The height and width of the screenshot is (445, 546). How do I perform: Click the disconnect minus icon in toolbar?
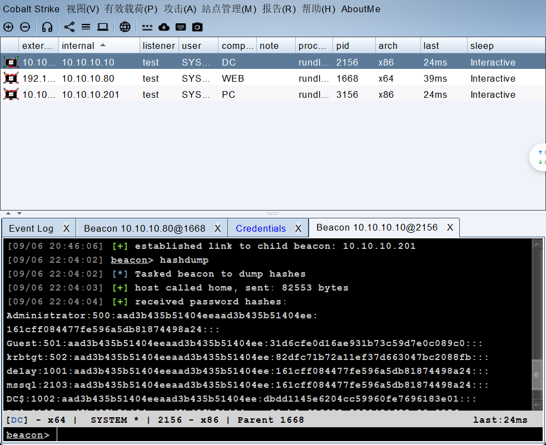click(25, 27)
